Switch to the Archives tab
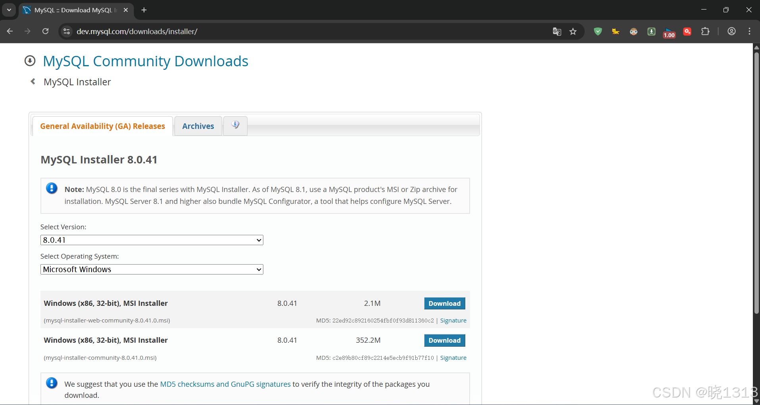The image size is (760, 405). (x=198, y=126)
